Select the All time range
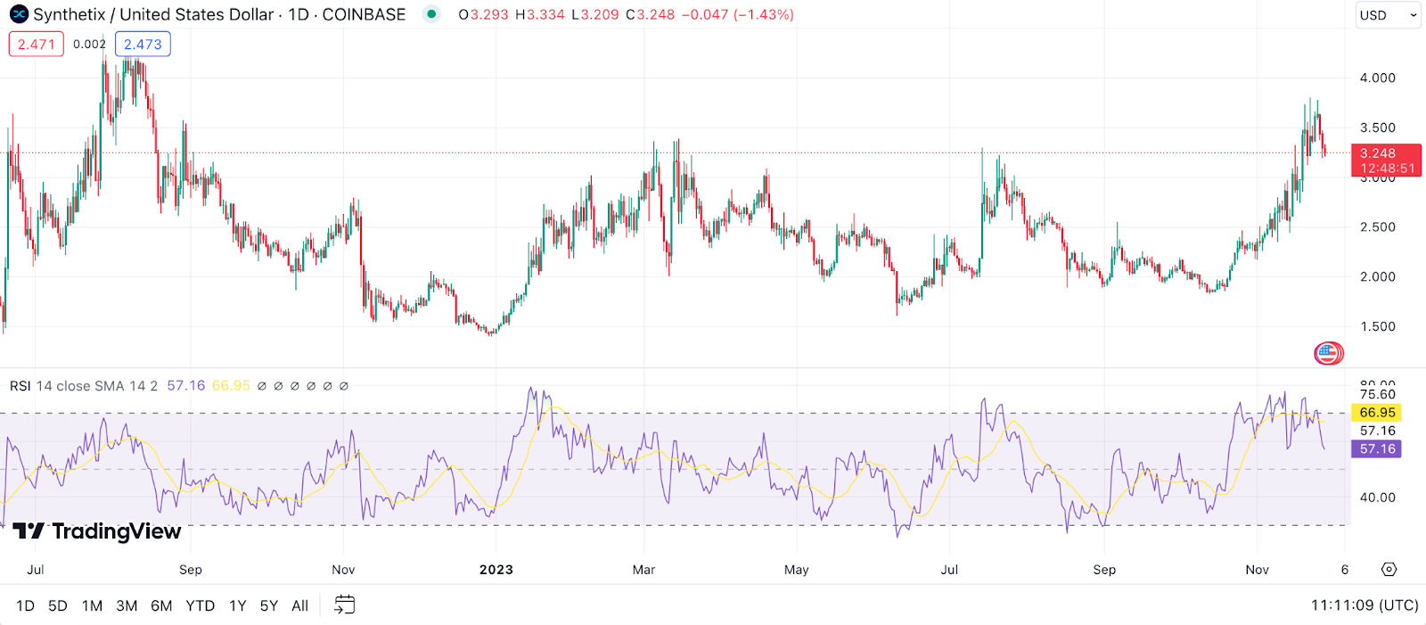The height and width of the screenshot is (625, 1426). [300, 605]
